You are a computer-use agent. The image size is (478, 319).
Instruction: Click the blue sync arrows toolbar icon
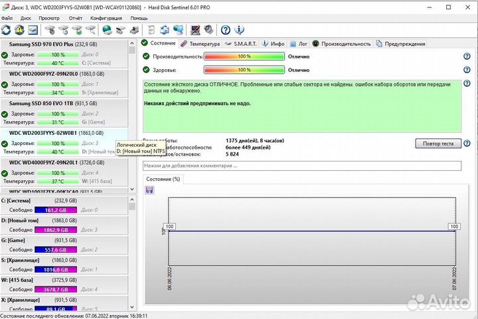[x=165, y=30]
